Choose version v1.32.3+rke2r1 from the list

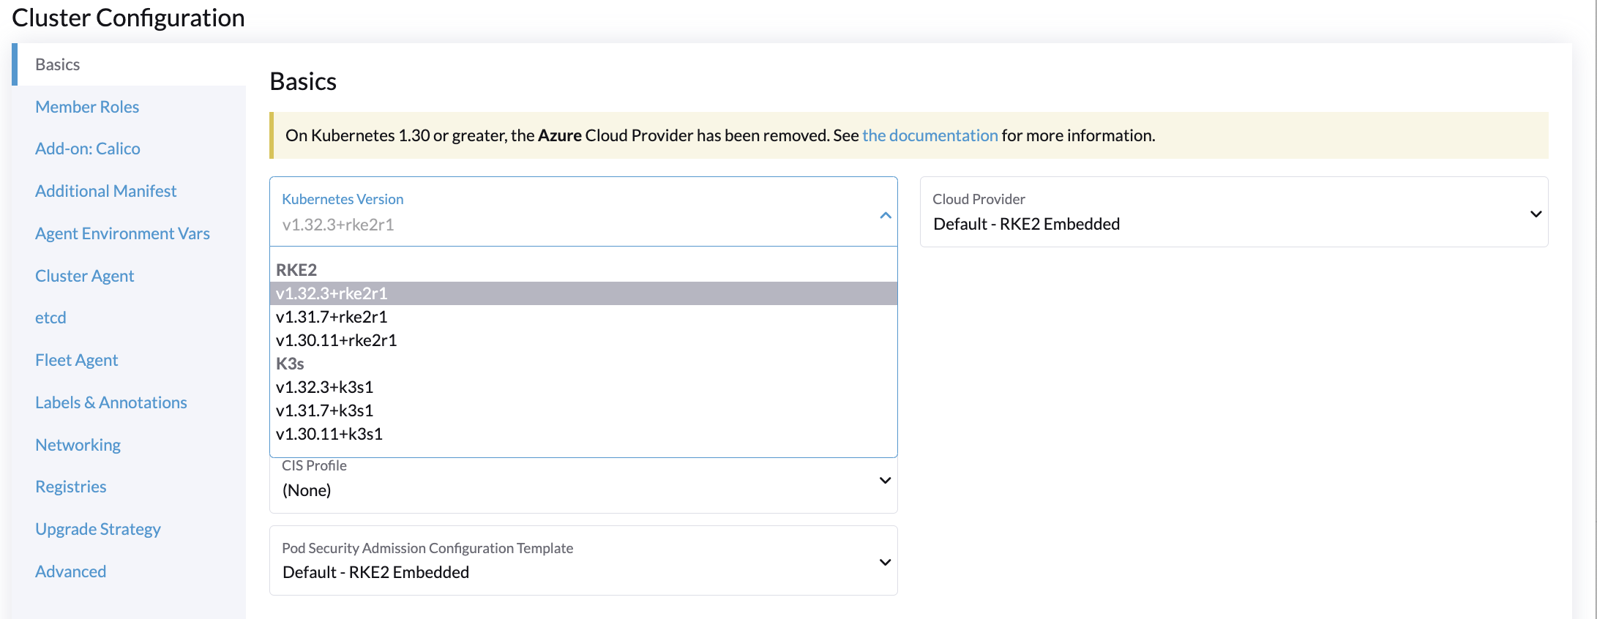583,293
